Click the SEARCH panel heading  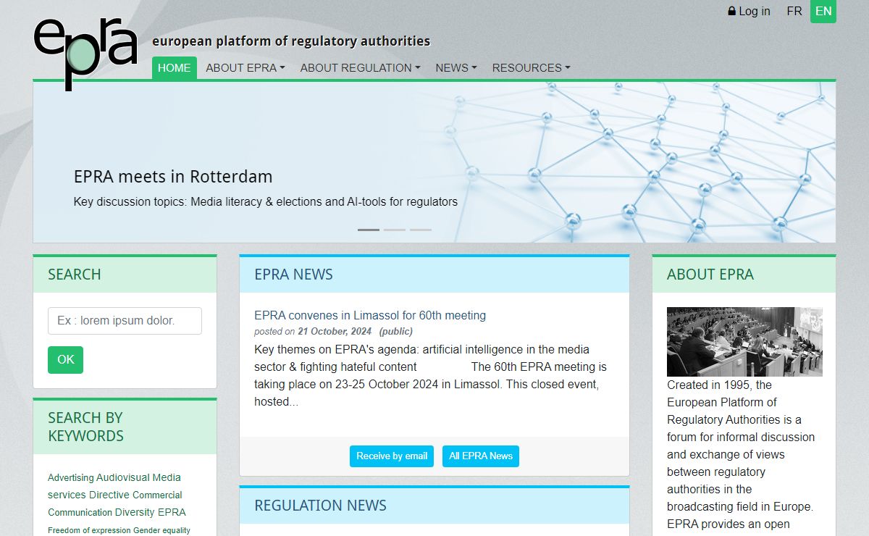click(x=75, y=275)
